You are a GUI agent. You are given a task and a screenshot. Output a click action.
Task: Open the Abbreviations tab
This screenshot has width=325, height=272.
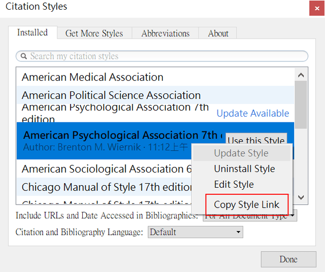[166, 33]
